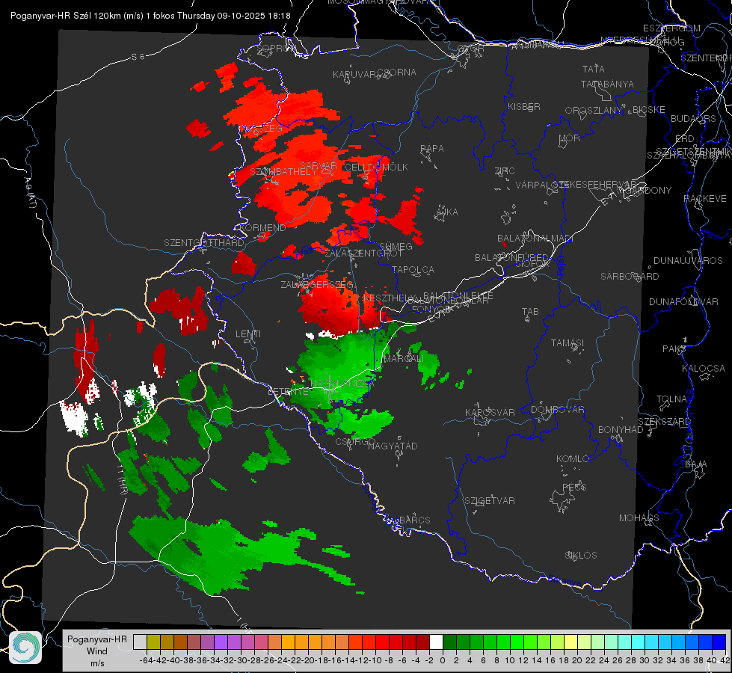This screenshot has width=732, height=673.
Task: Click the SÁRBOGÁRD city label
Action: [630, 276]
